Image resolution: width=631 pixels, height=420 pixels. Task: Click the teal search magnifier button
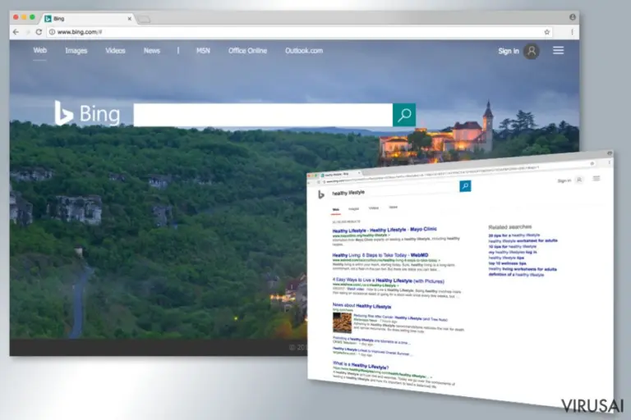pyautogui.click(x=404, y=115)
